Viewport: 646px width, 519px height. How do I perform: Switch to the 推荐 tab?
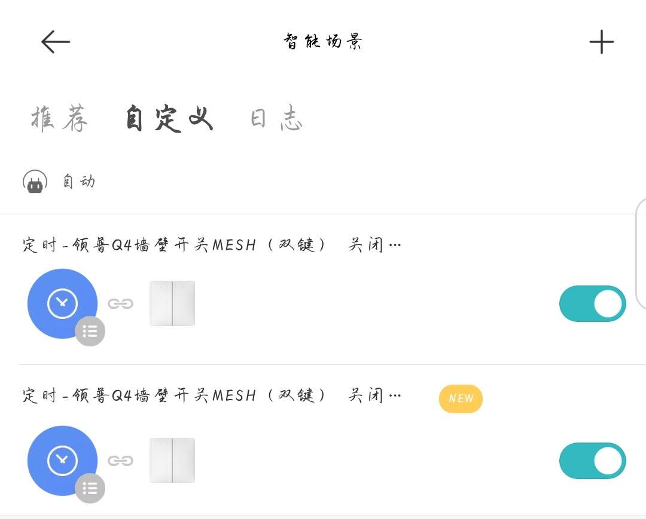click(x=60, y=119)
